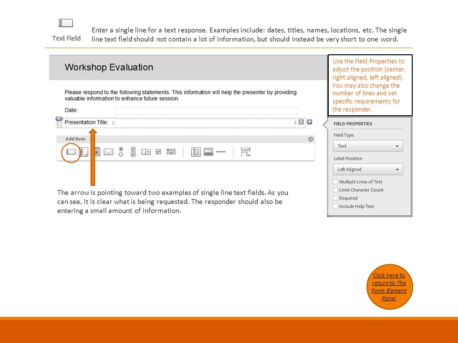Screen dimensions: 458x343
Task: Add an image item
Action: tap(208, 152)
